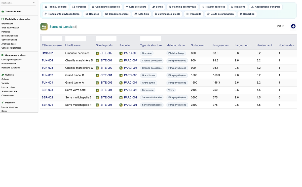The height and width of the screenshot is (187, 302).
Task: Open the Traçabilité tab
Action: [194, 14]
